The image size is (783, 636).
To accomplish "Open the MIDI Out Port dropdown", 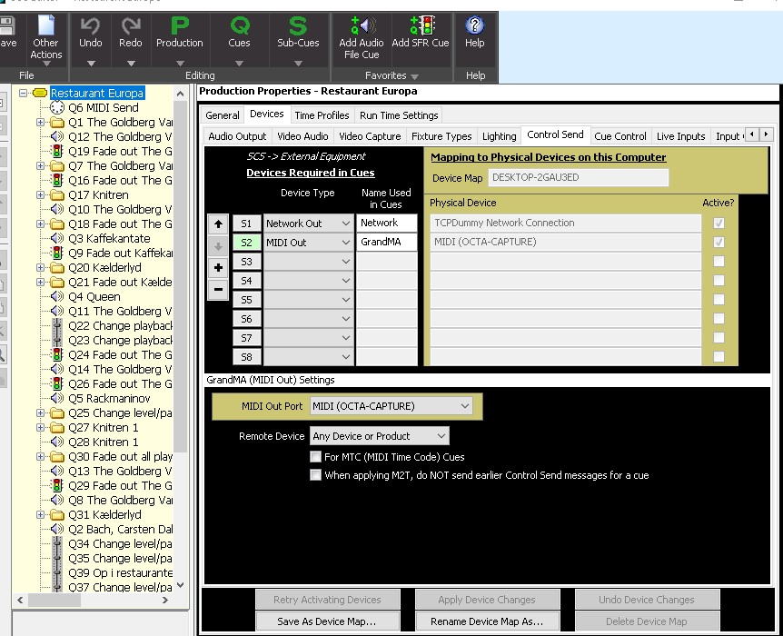I will (391, 406).
